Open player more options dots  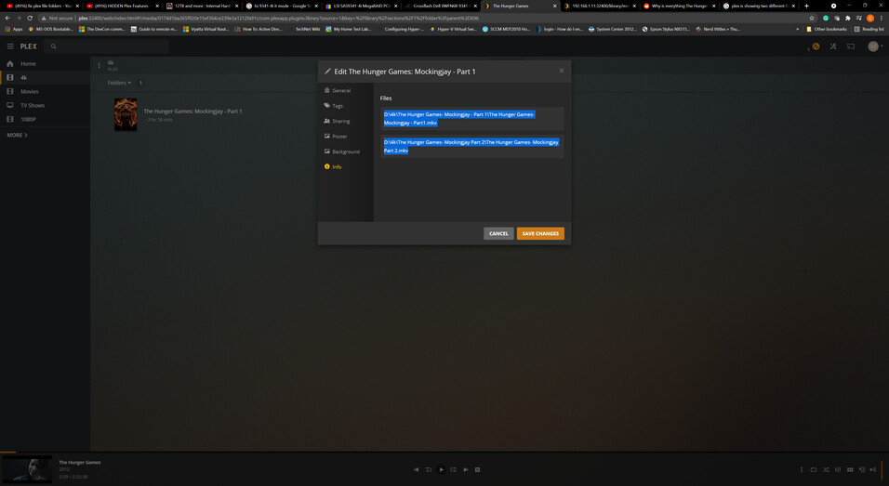801,469
